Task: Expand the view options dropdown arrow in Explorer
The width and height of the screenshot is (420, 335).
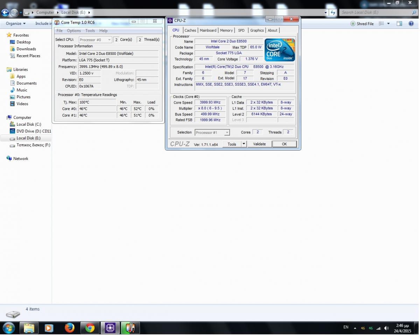Action: tap(388, 23)
